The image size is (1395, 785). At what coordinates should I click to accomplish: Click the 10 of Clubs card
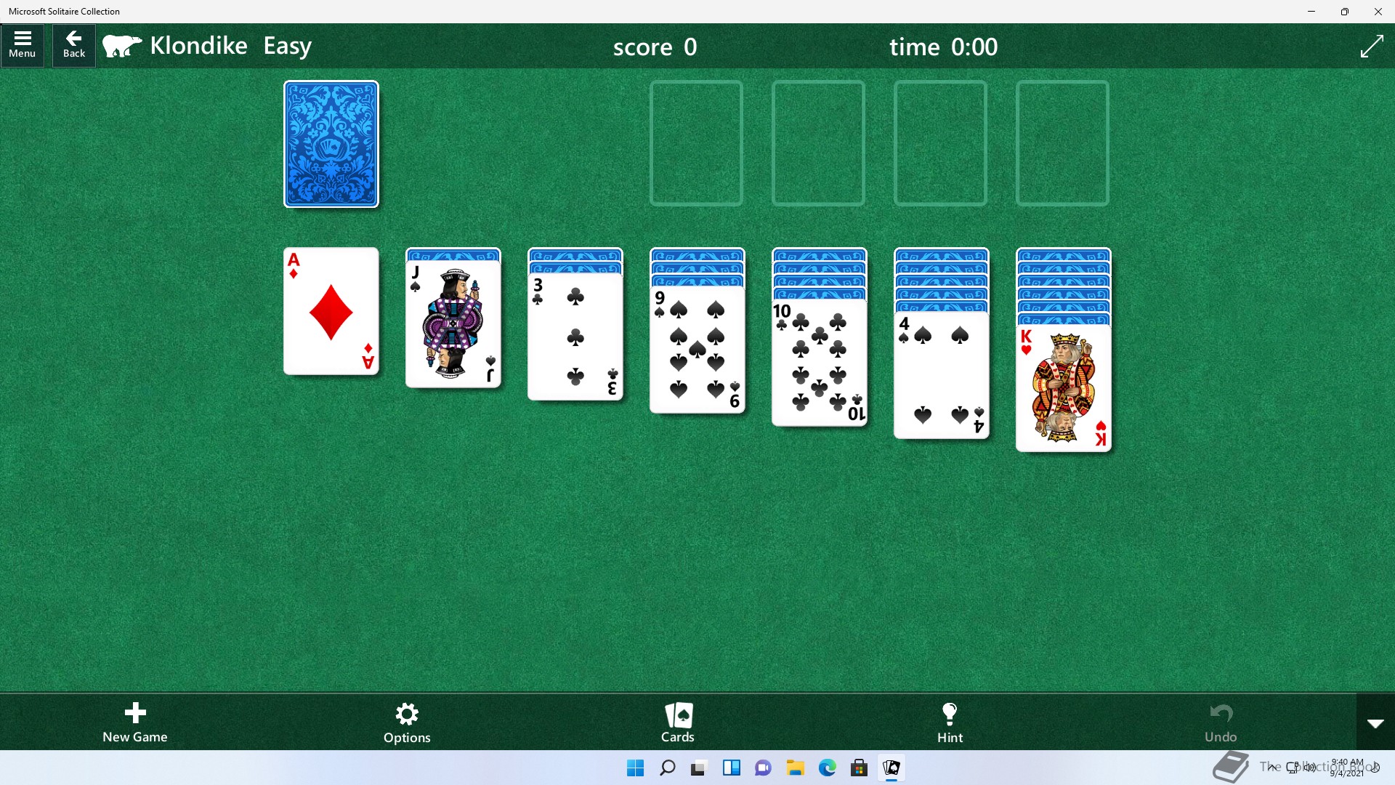pos(820,363)
